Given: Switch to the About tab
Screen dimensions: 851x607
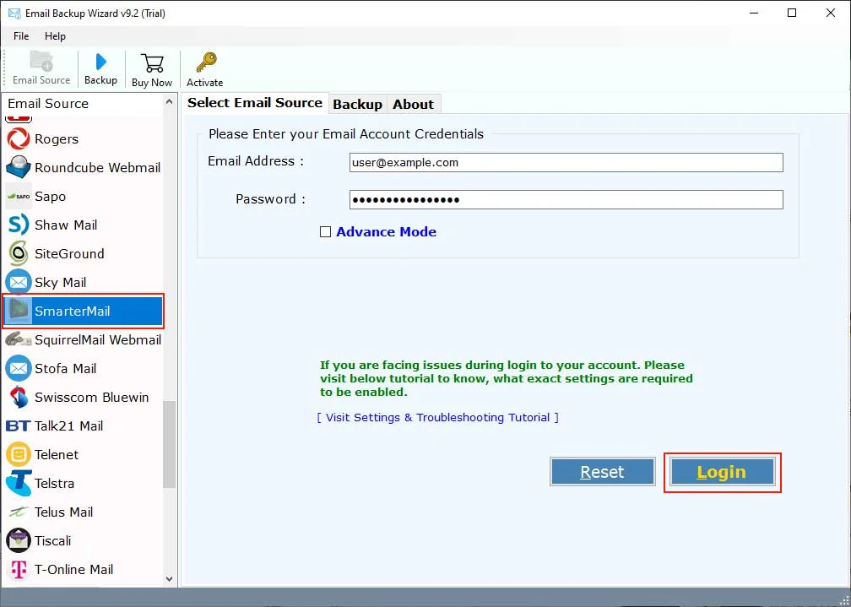Looking at the screenshot, I should (413, 103).
